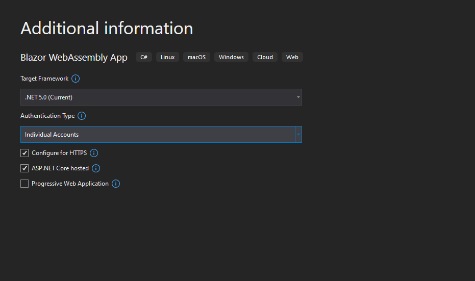
Task: Click the arrow on the Authentication Type dropdown
Action: click(298, 135)
